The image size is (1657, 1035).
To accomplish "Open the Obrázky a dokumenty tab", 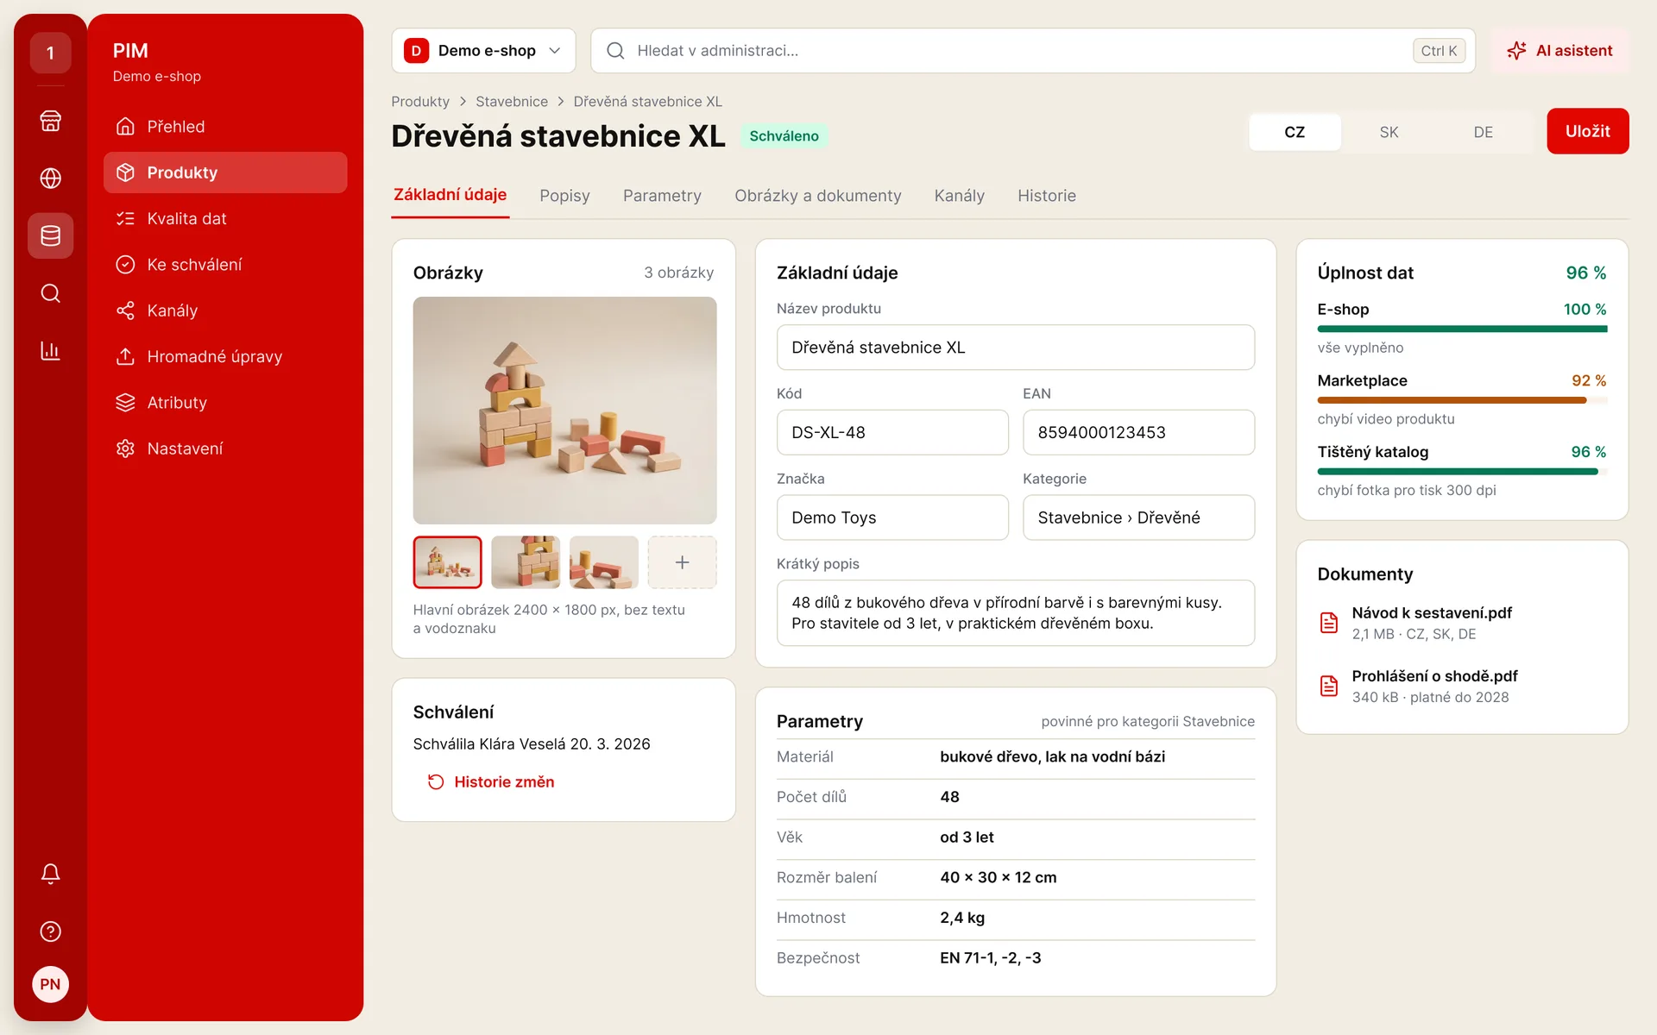I will coord(817,196).
